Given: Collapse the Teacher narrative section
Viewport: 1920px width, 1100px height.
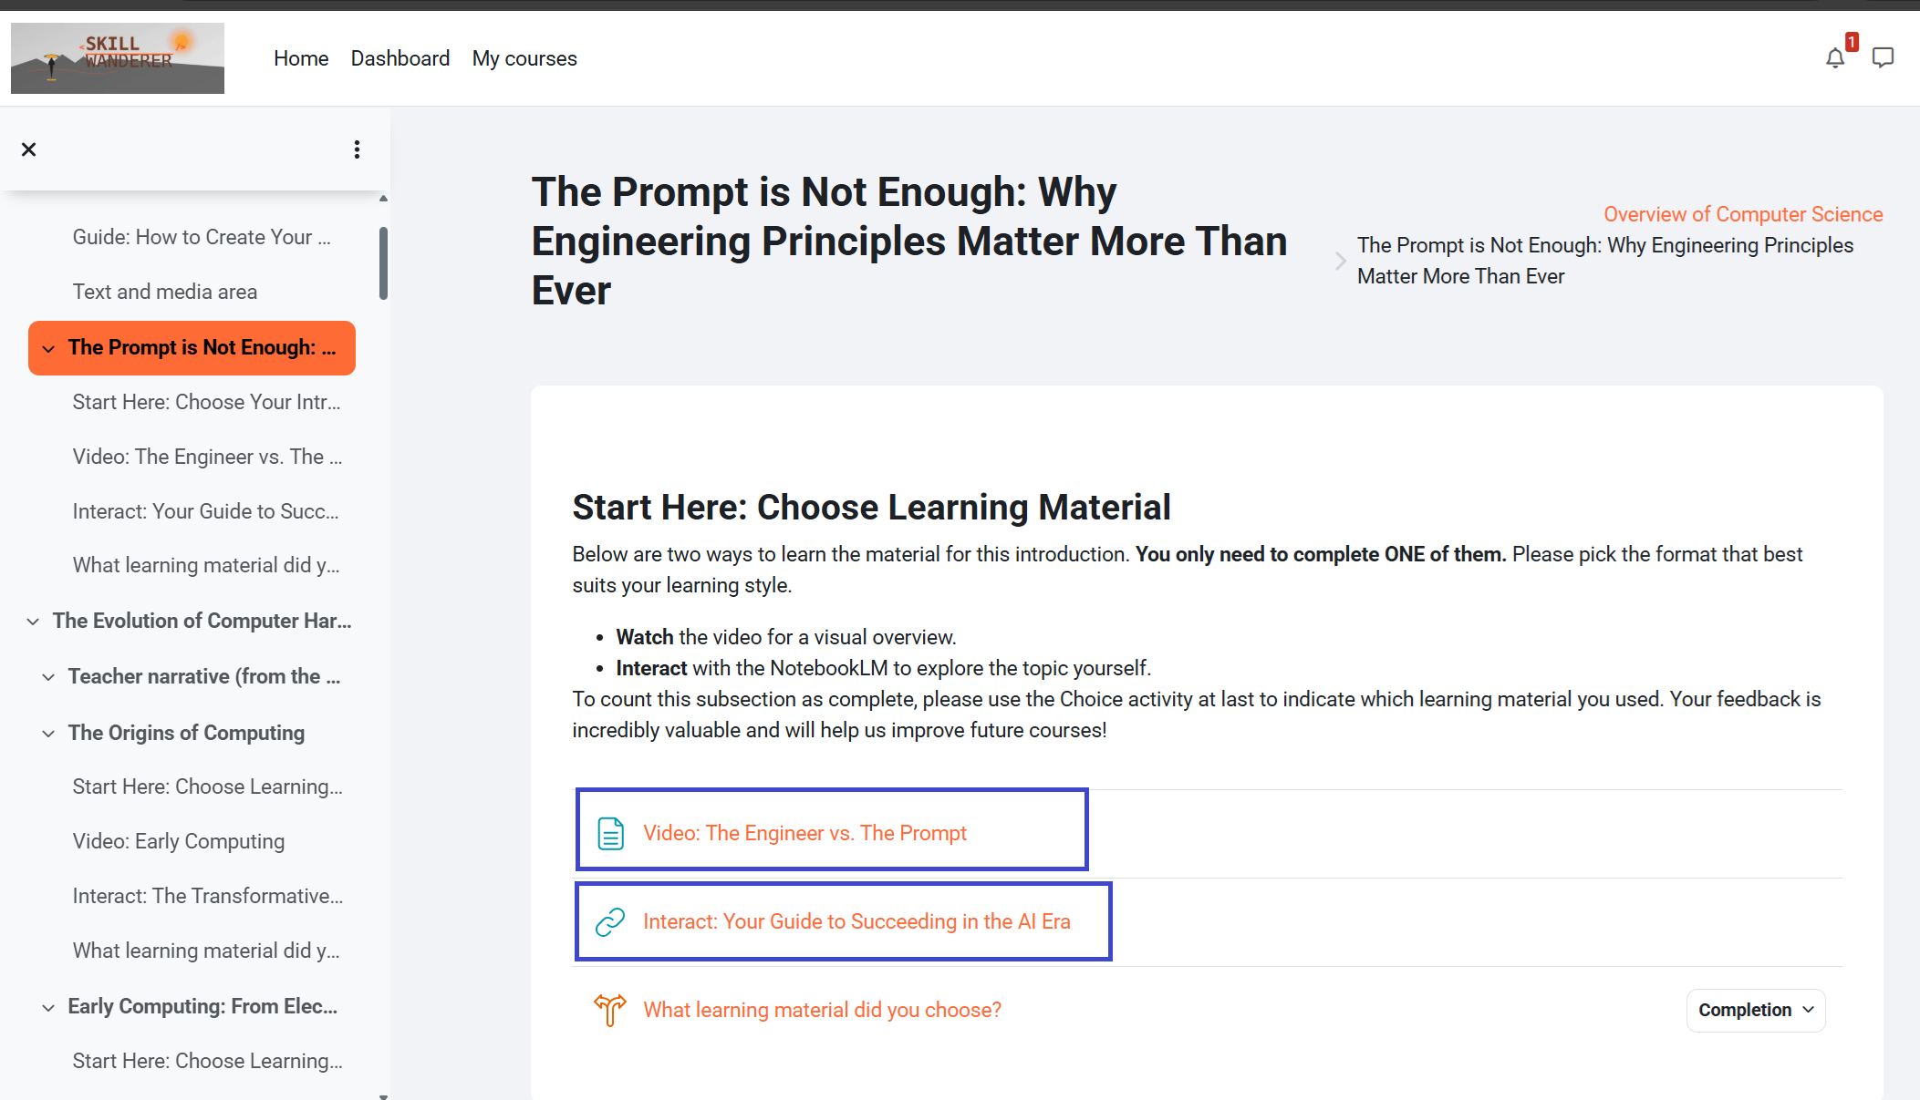Looking at the screenshot, I should tap(48, 677).
